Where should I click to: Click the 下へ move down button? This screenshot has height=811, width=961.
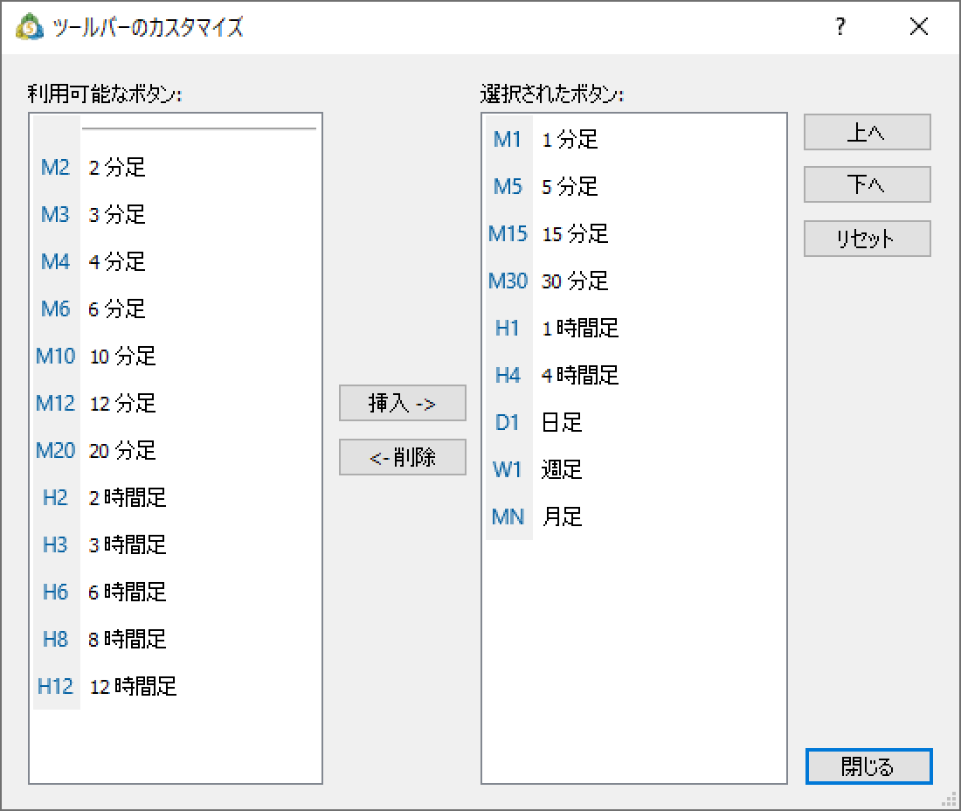868,184
